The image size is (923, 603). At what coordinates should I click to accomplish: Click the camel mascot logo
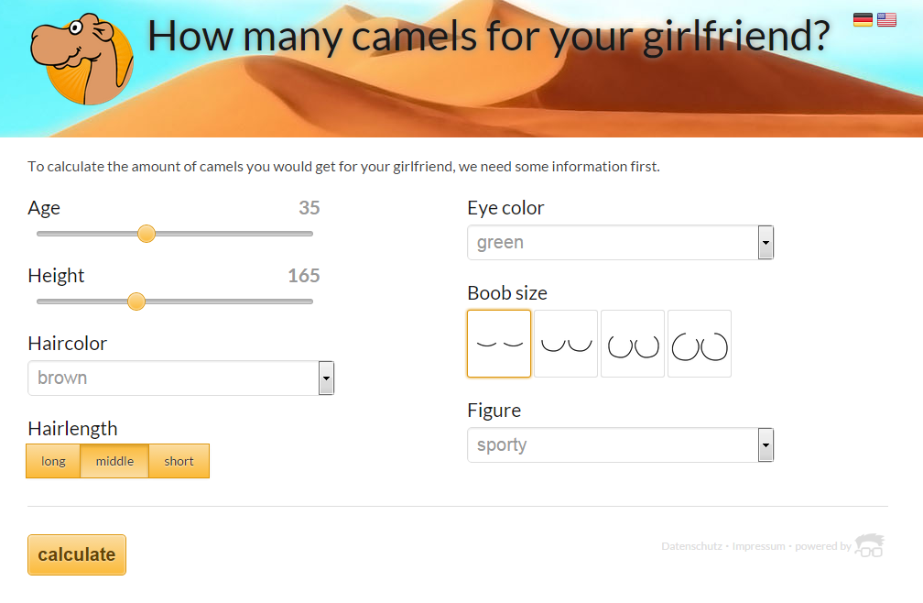(81, 59)
